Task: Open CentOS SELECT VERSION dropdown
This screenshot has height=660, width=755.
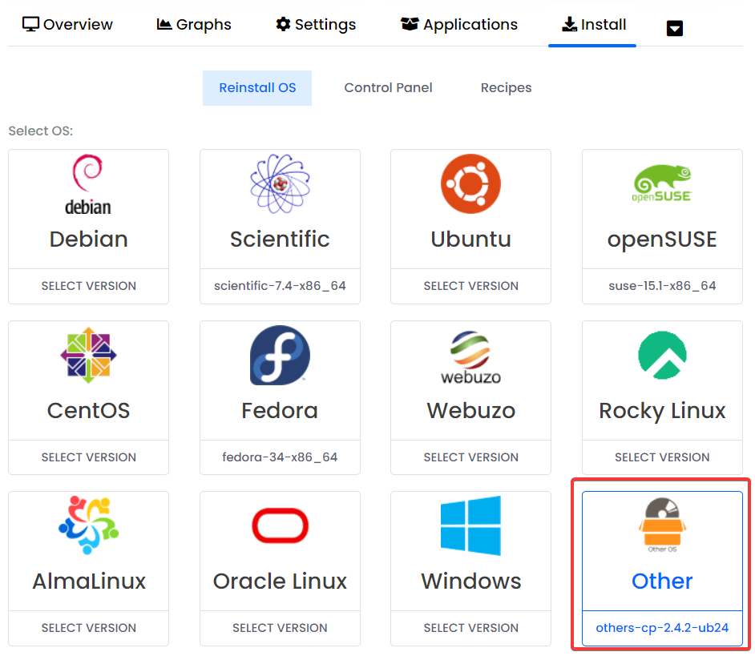Action: 89,457
